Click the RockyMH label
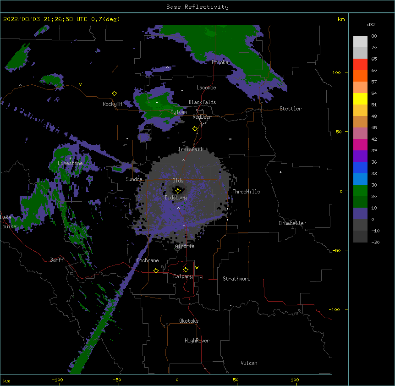Viewport: 395px width, 386px height. (112, 104)
